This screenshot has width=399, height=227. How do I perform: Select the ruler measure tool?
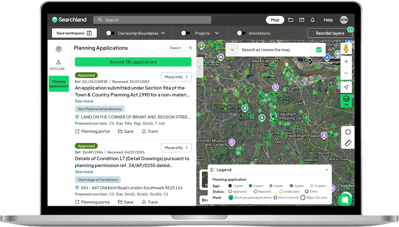[x=348, y=143]
